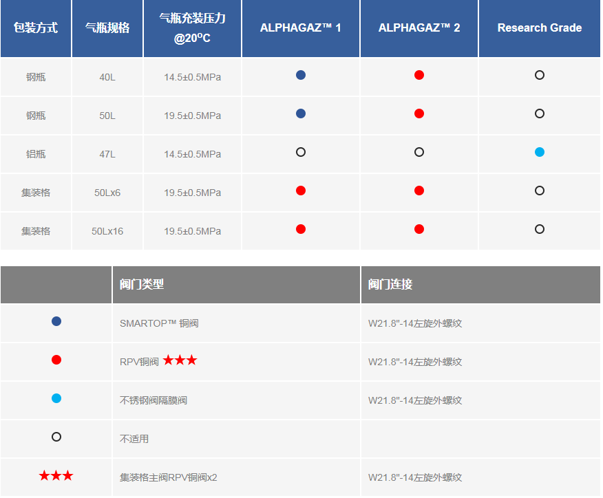This screenshot has height=498, width=603.
Task: Click the hollow circle for 40L under Research Grade
Action: point(540,75)
